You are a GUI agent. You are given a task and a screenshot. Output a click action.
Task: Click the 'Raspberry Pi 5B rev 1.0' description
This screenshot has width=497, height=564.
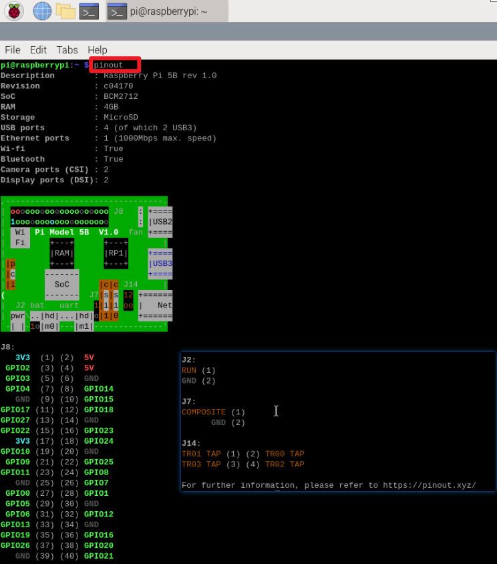(x=160, y=76)
